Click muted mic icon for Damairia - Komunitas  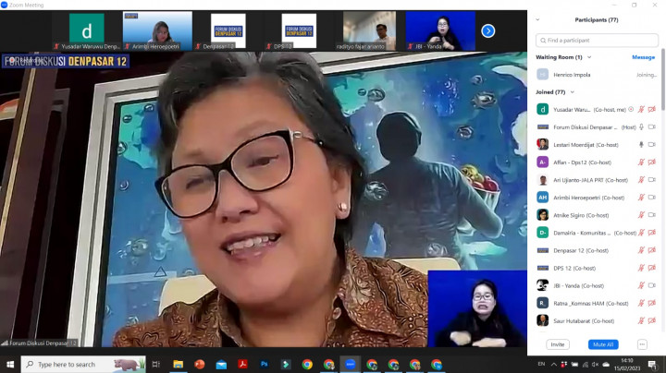pyautogui.click(x=641, y=233)
